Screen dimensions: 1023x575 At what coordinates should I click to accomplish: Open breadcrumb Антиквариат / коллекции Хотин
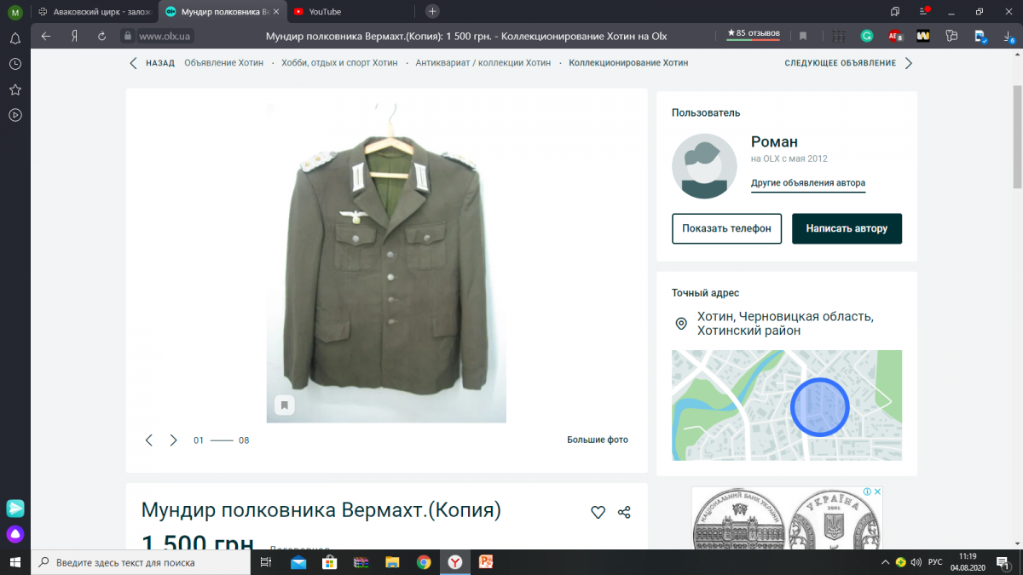coord(483,63)
